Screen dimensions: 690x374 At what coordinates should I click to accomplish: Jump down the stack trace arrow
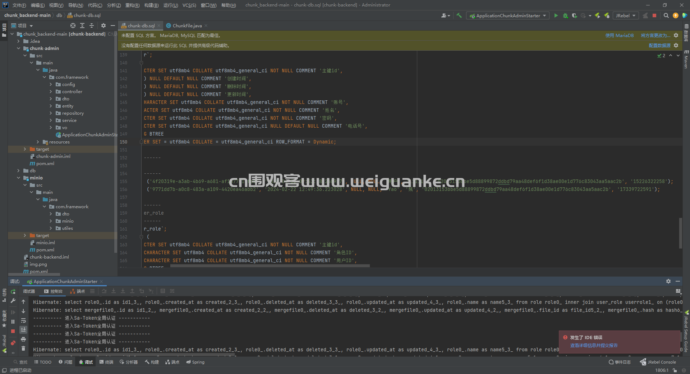pyautogui.click(x=23, y=311)
